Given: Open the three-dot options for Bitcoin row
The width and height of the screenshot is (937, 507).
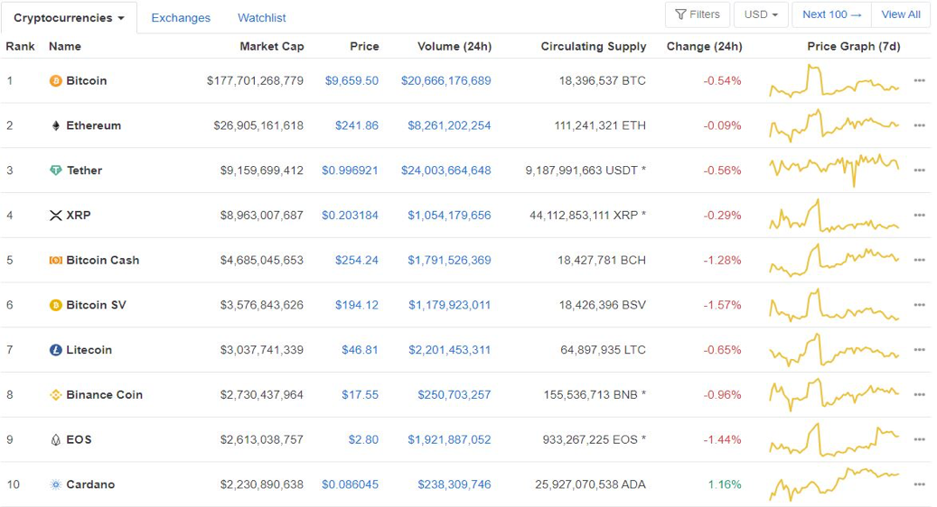Looking at the screenshot, I should click(919, 80).
